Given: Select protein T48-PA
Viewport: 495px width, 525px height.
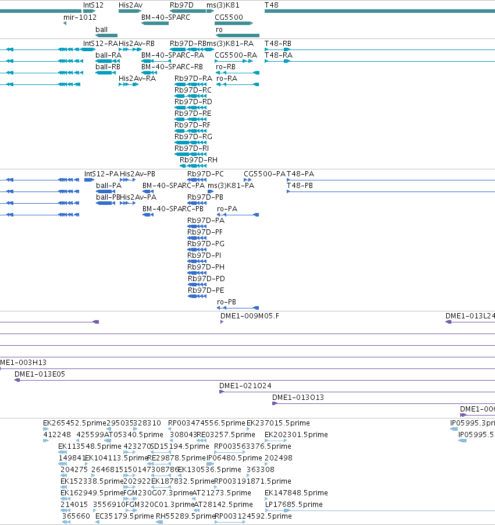Looking at the screenshot, I should click(300, 174).
